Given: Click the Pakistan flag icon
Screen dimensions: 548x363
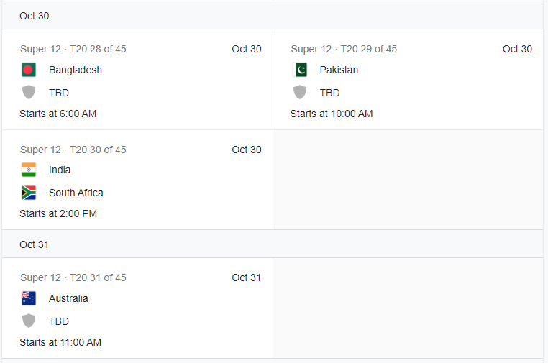Looking at the screenshot, I should point(300,70).
